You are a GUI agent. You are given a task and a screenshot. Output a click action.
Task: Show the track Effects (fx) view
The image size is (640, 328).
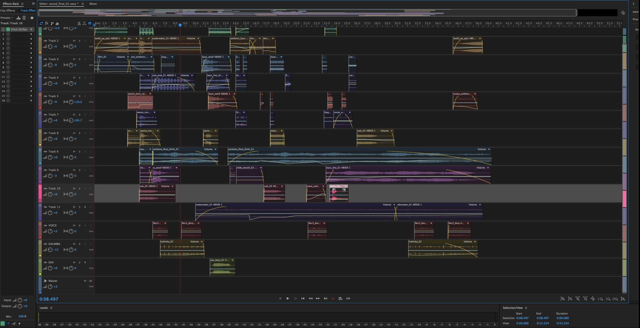(x=47, y=23)
